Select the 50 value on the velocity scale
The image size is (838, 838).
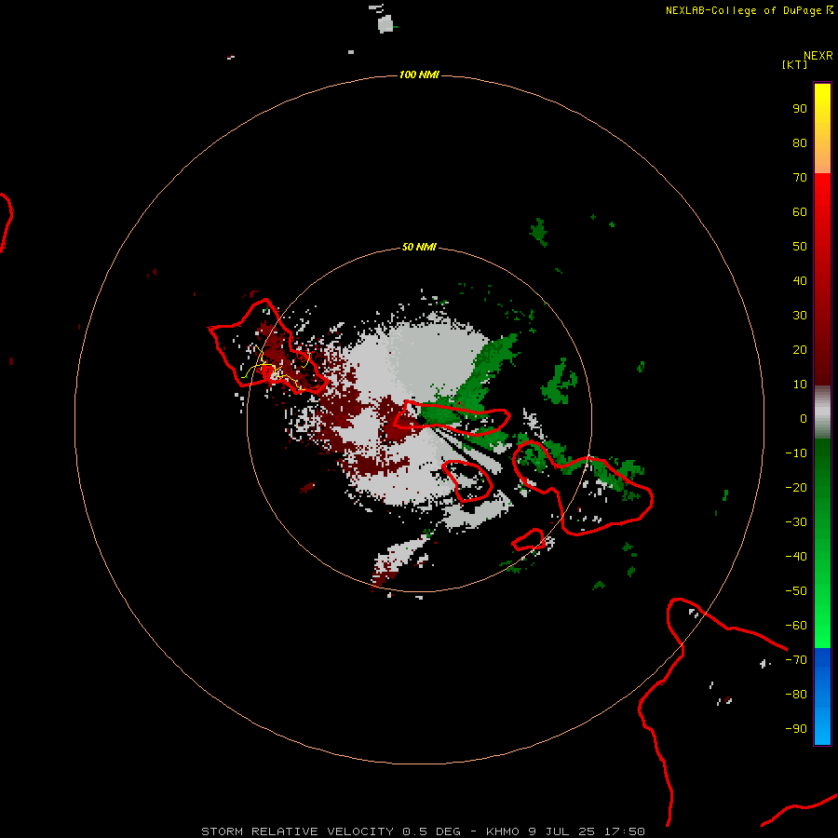800,247
